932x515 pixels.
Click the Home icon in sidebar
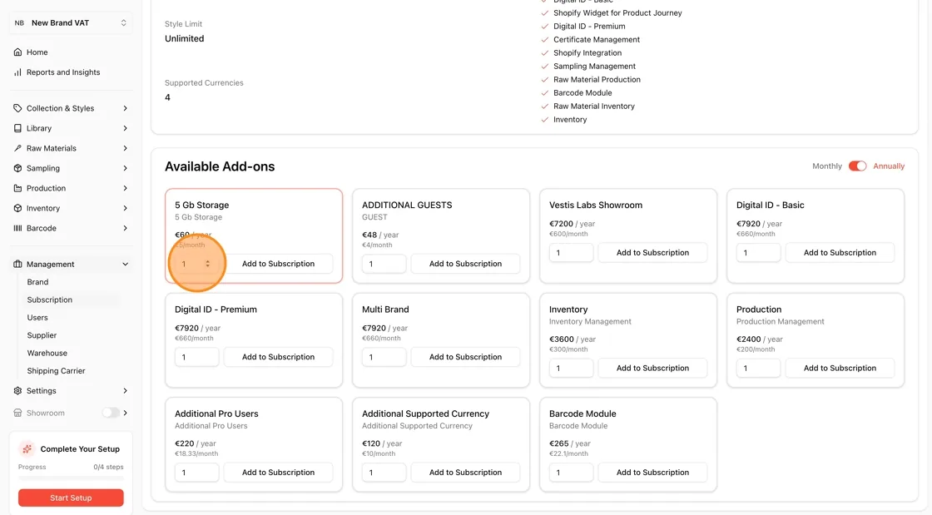[17, 52]
